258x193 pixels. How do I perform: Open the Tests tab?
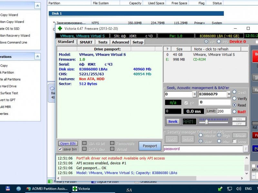click(x=103, y=42)
